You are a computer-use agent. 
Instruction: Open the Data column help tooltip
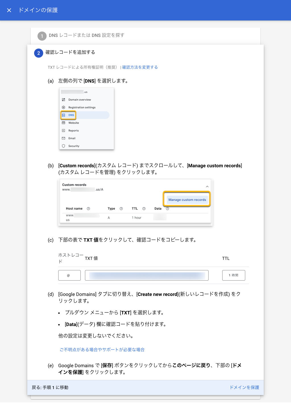coord(167,208)
